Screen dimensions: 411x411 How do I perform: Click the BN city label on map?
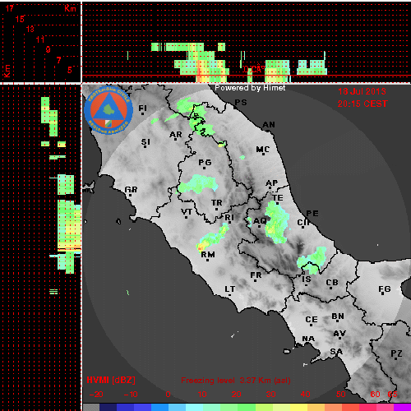pos(338,316)
